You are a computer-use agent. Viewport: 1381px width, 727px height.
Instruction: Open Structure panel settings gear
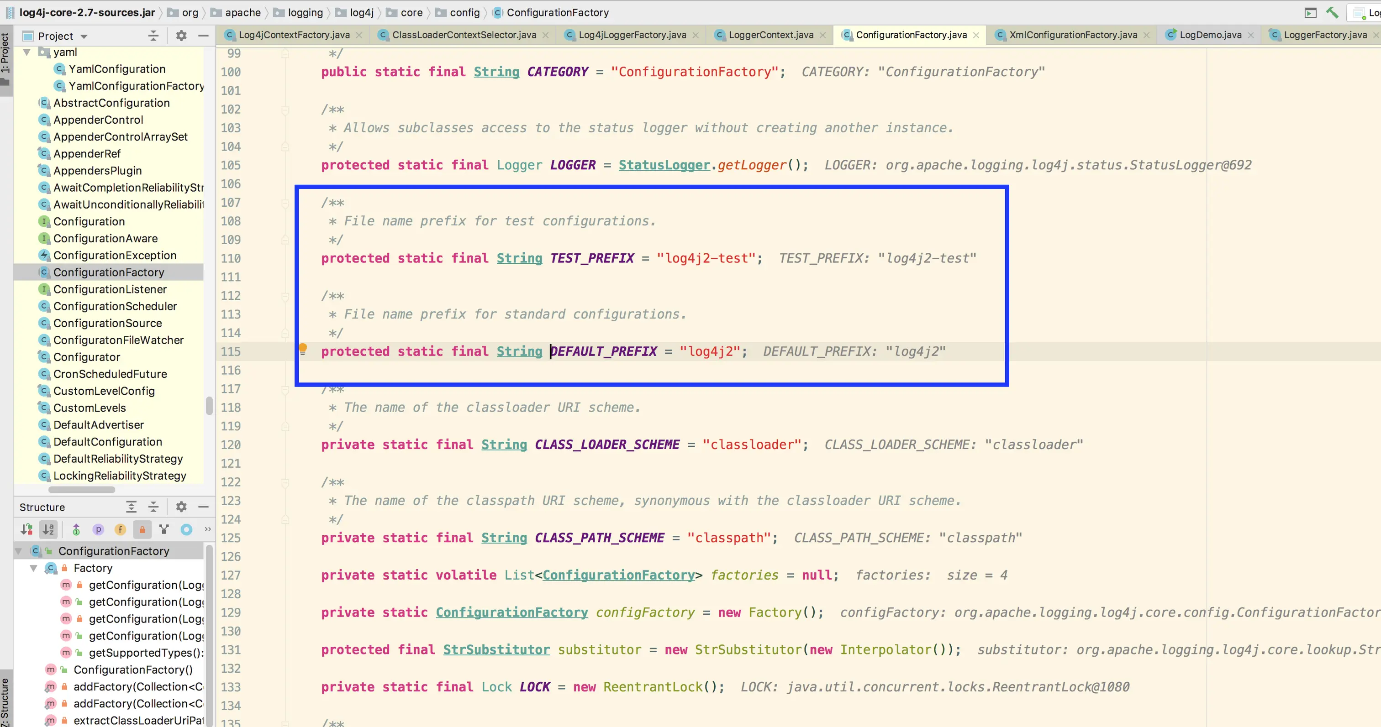(x=181, y=507)
